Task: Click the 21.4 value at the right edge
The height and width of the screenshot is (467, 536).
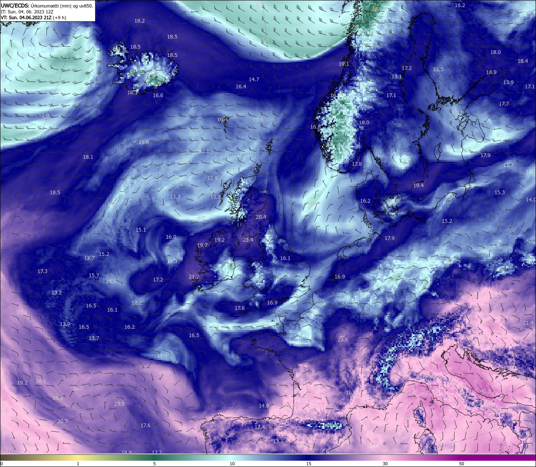Action: tap(528, 323)
